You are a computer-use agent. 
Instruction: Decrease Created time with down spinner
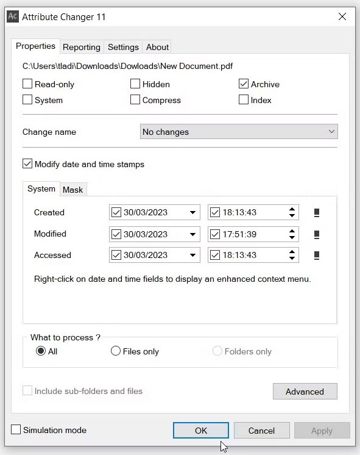(x=292, y=215)
